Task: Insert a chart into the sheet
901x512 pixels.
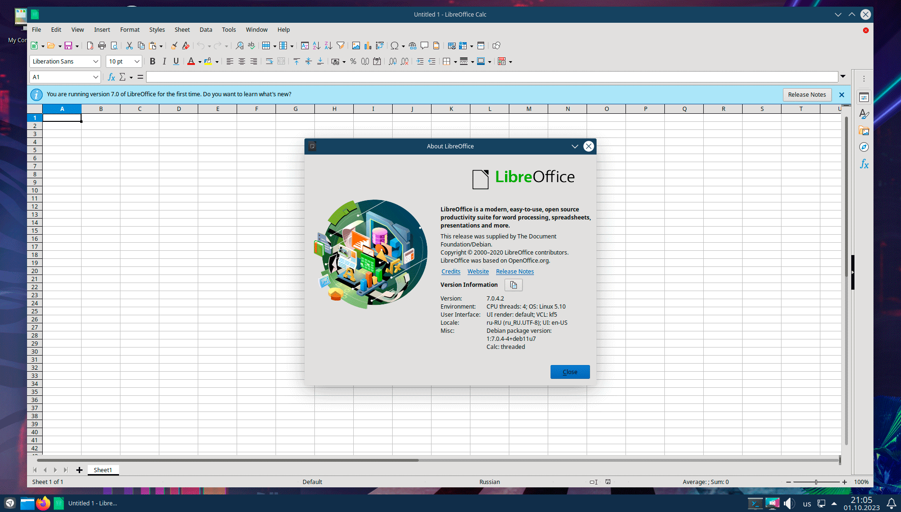Action: pyautogui.click(x=368, y=46)
